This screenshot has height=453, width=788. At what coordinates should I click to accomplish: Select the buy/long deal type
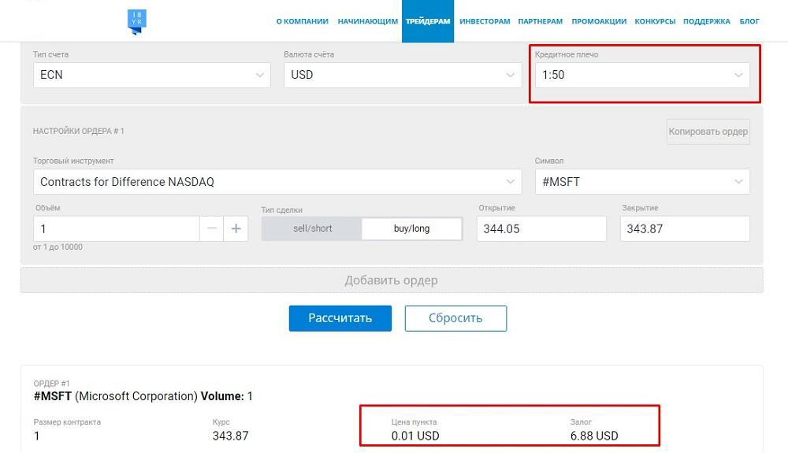[411, 228]
